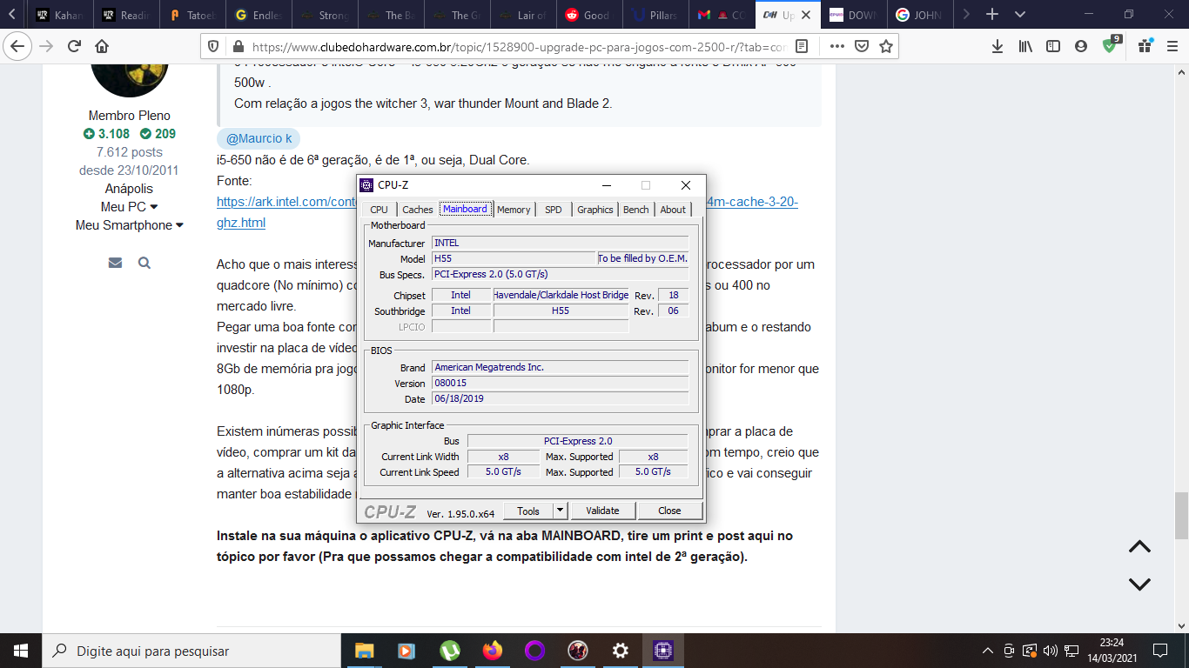
Task: Click the browser address bar URL
Action: pyautogui.click(x=521, y=46)
